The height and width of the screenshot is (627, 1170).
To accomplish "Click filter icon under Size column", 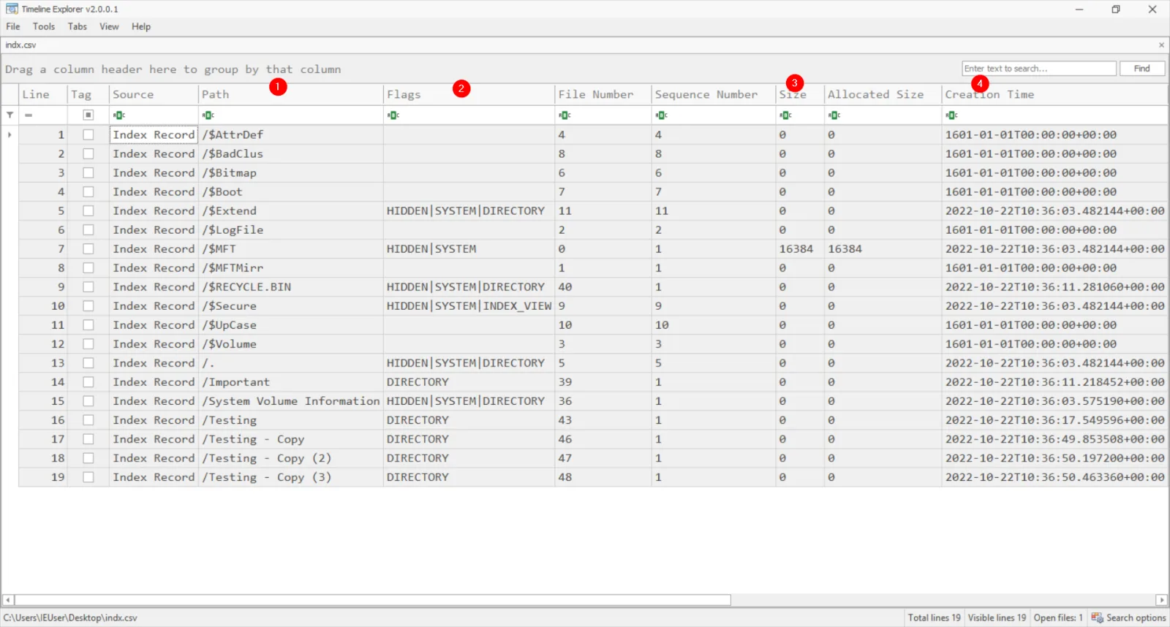I will pos(785,115).
